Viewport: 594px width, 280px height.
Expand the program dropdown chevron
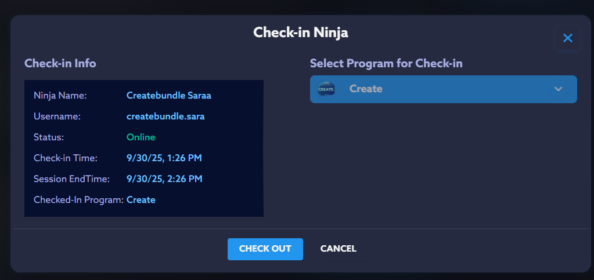pyautogui.click(x=558, y=89)
